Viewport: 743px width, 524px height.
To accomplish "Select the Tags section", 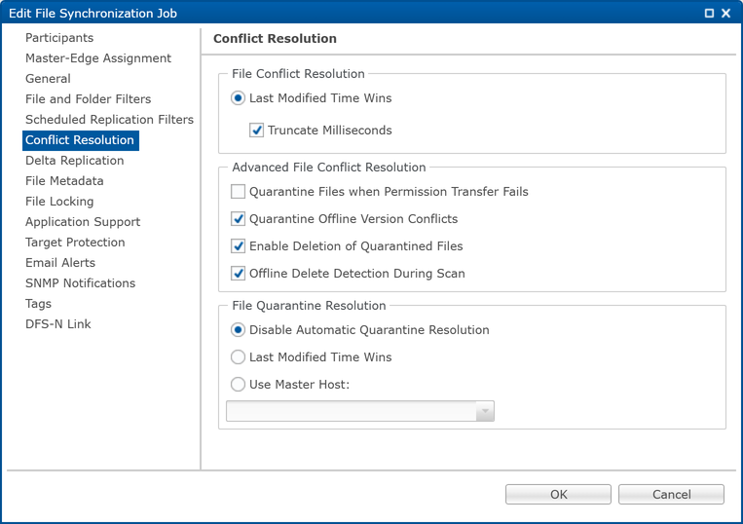I will click(38, 303).
